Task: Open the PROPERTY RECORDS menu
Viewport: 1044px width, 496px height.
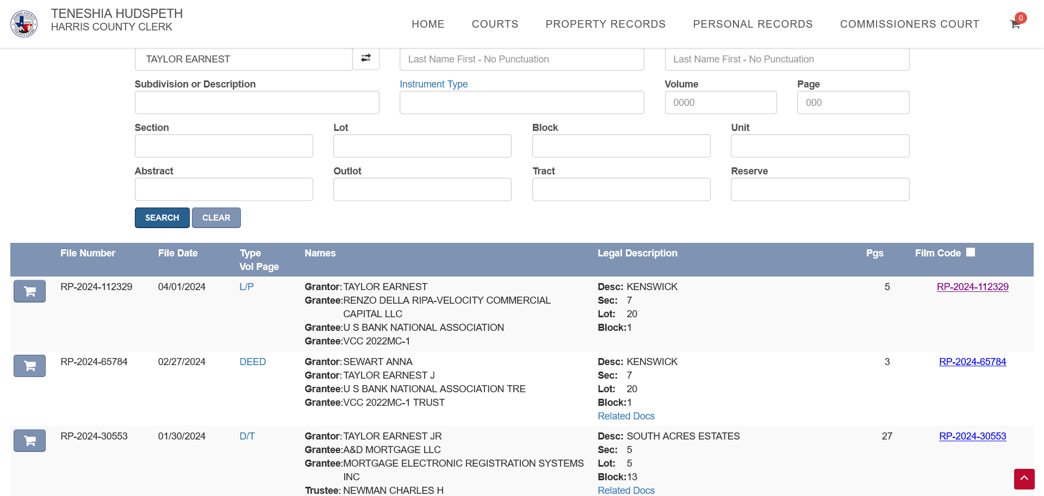Action: click(605, 24)
